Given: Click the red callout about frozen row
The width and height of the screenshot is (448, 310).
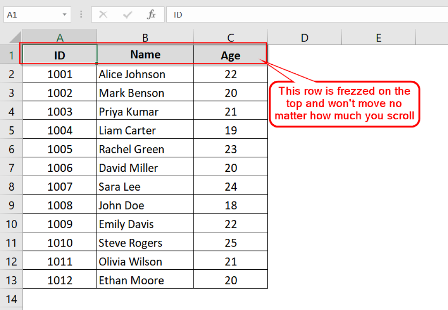Looking at the screenshot, I should 345,104.
